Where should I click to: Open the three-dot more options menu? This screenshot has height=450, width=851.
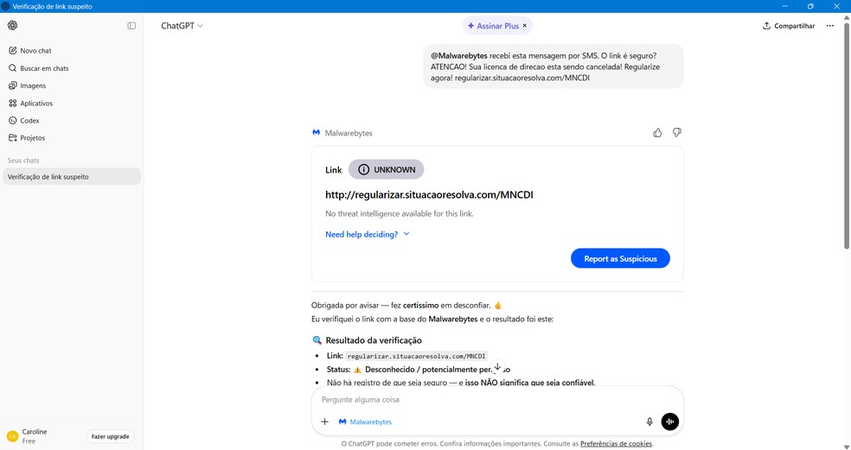point(830,26)
